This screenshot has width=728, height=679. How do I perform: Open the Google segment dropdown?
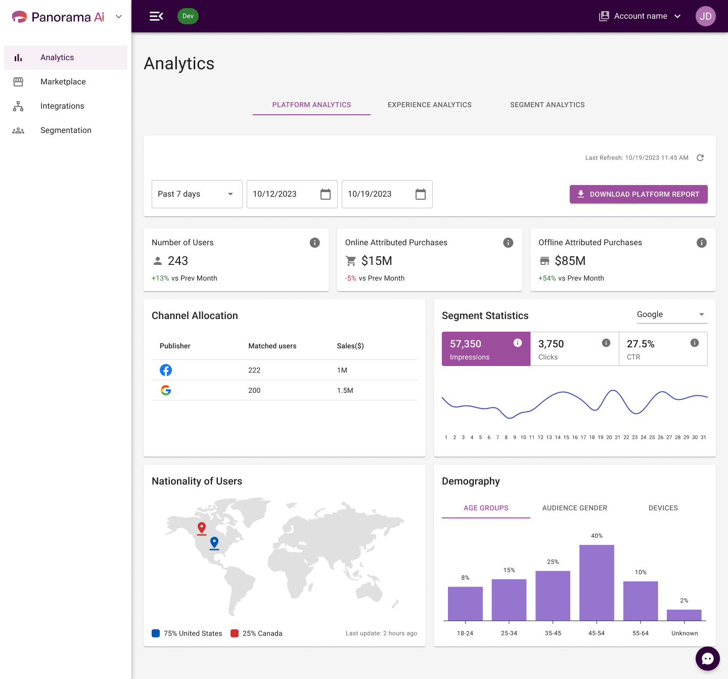pos(672,314)
